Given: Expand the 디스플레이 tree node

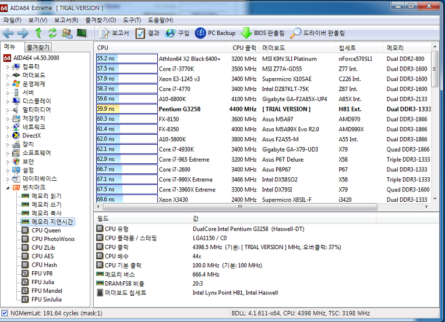Looking at the screenshot, I should [x=8, y=101].
